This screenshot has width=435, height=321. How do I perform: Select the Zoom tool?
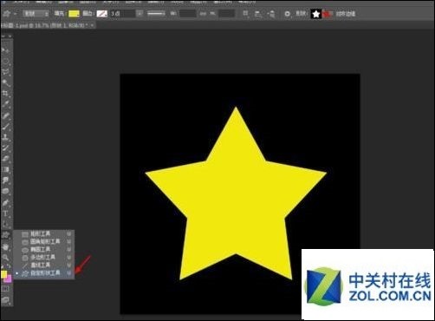6,257
